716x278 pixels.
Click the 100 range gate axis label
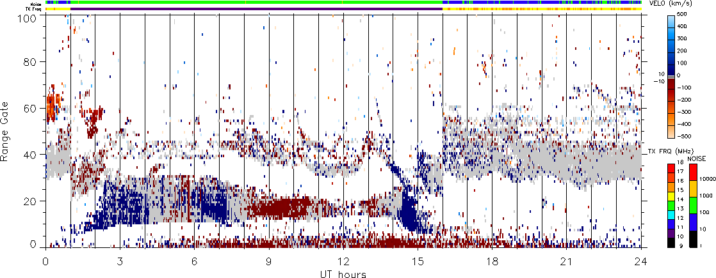pos(30,19)
